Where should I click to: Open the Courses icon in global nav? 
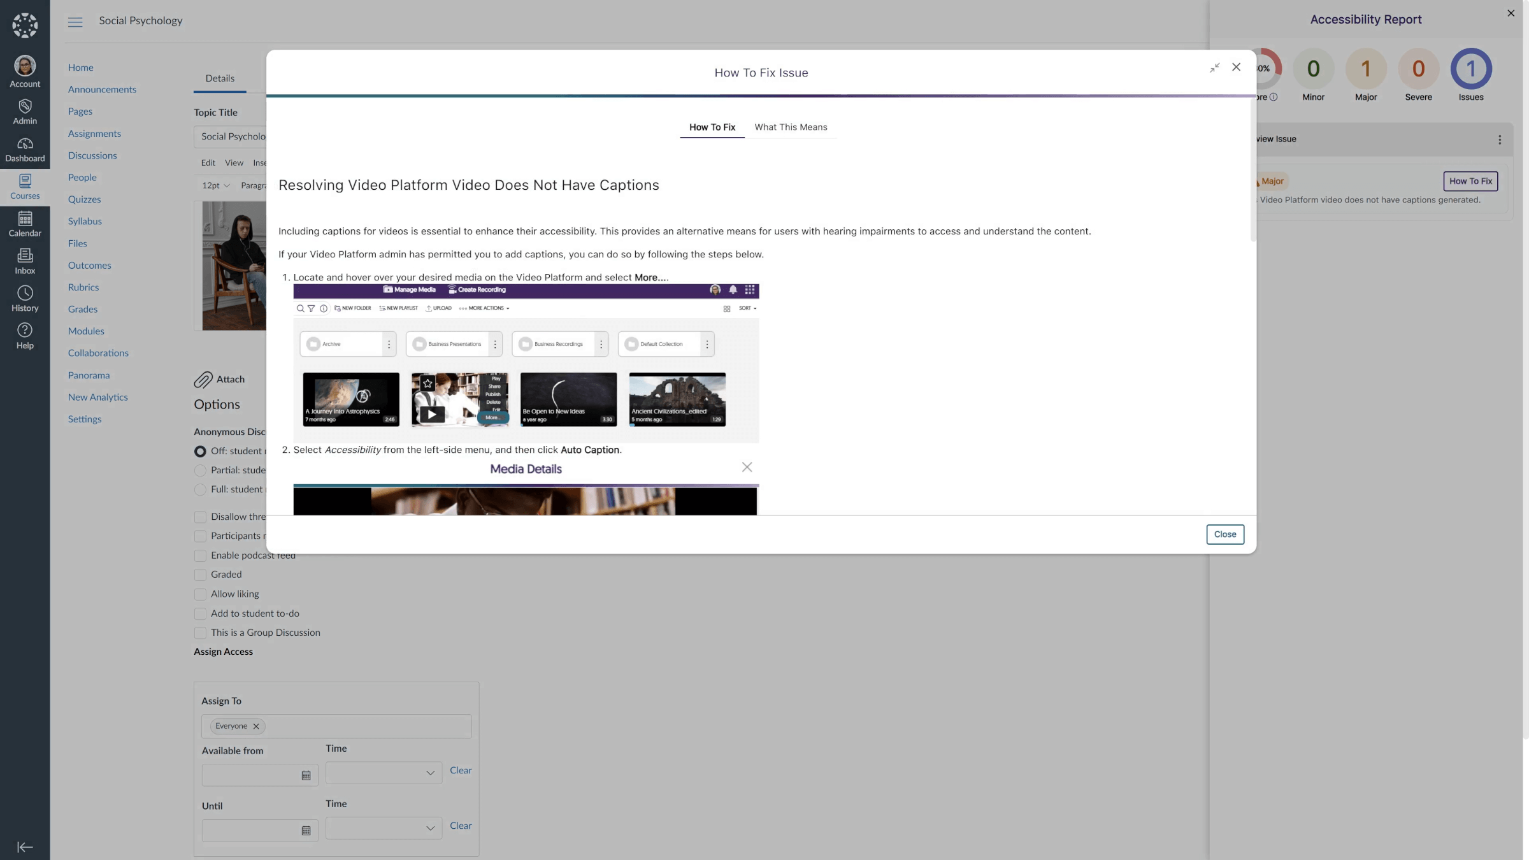coord(25,187)
